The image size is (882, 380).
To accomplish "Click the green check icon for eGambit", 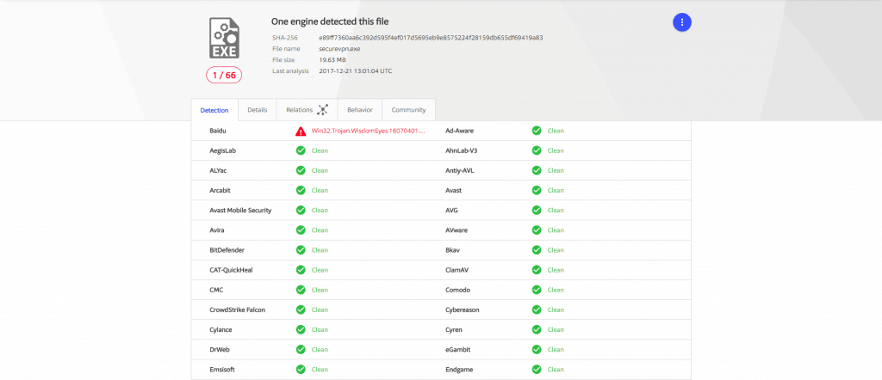I will [537, 349].
